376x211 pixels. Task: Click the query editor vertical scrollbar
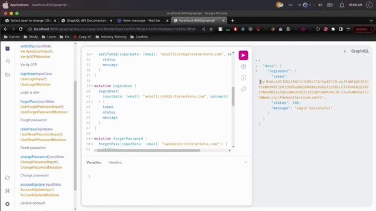point(233,97)
